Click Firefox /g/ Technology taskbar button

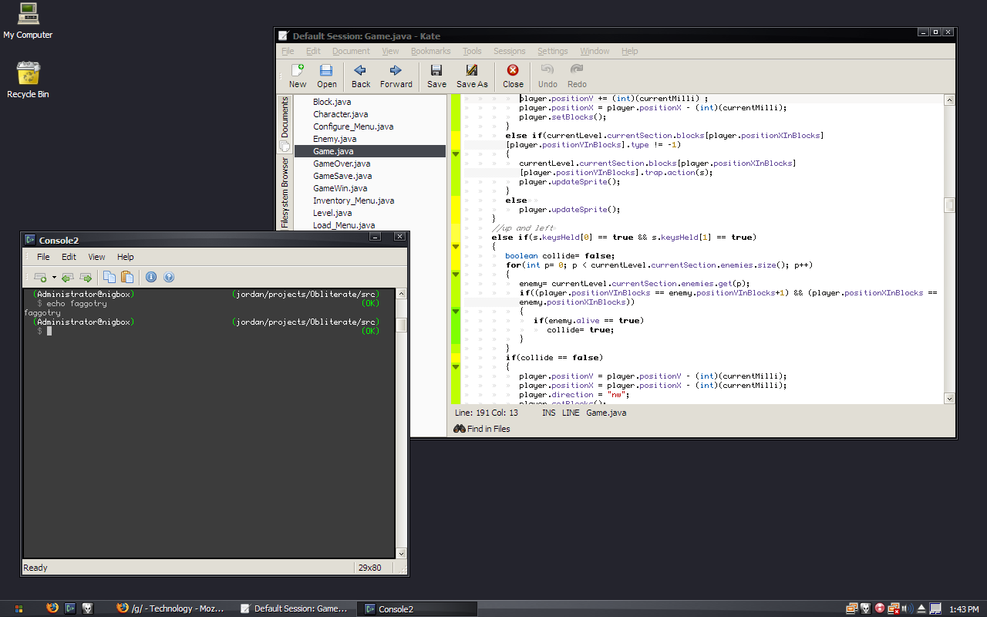[x=171, y=609]
